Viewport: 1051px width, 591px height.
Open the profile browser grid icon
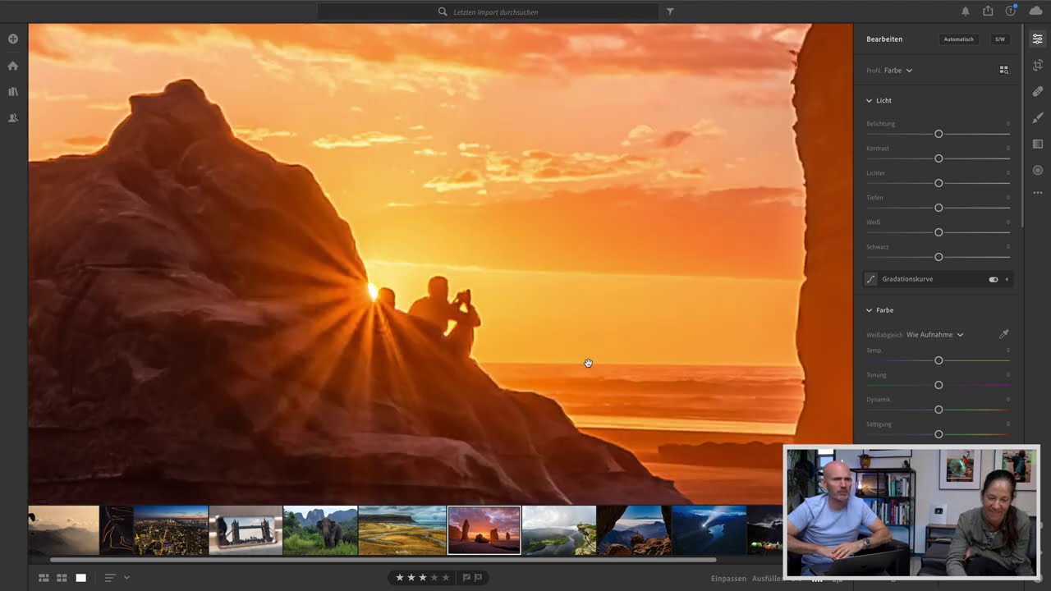(1003, 71)
